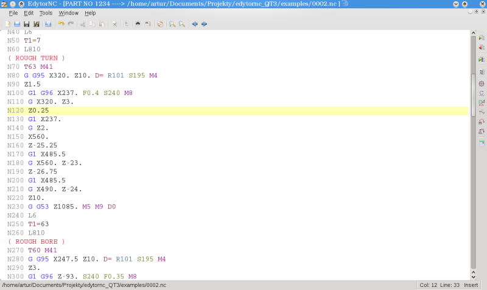The height and width of the screenshot is (290, 487).
Task: Open the Help menu
Action: [x=90, y=13]
